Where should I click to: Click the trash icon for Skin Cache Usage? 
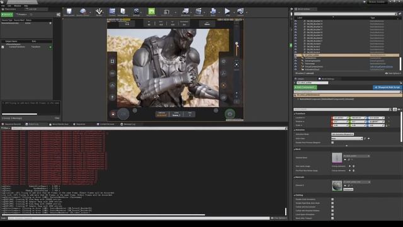[x=353, y=166]
